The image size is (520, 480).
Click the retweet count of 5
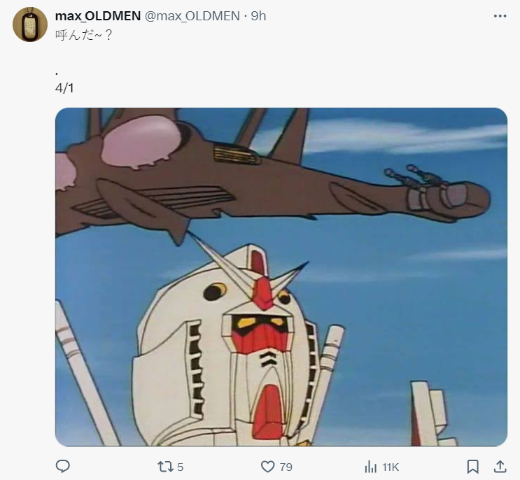[180, 467]
